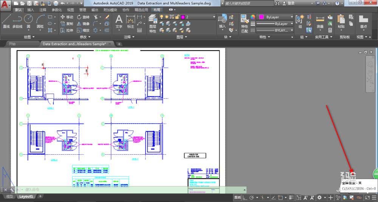Switch to the View (视图) ribbon tab

click(x=71, y=10)
